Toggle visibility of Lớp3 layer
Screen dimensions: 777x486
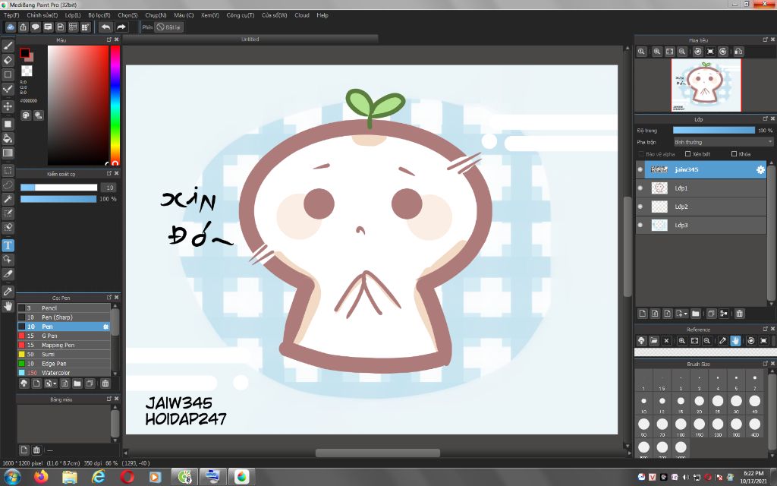(x=640, y=225)
